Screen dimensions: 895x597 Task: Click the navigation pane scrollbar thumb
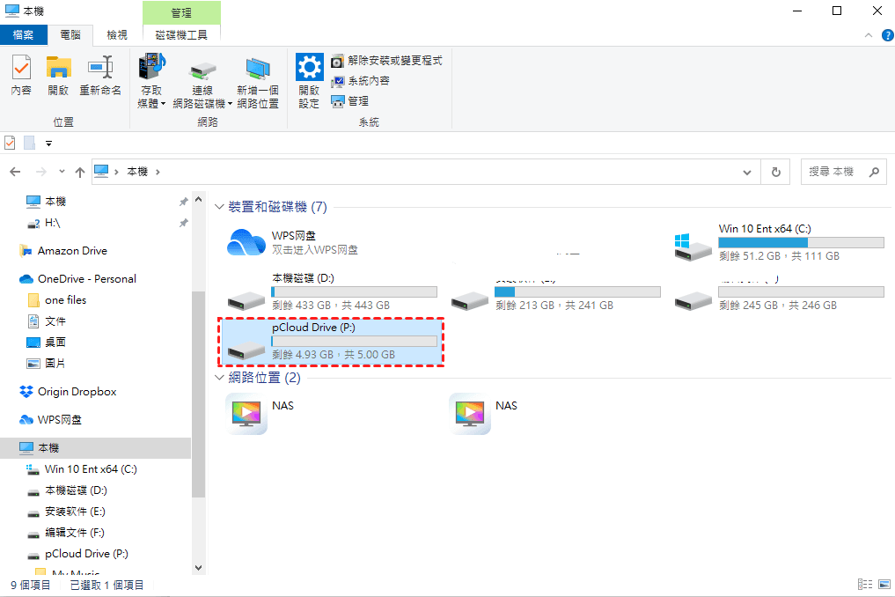click(198, 394)
